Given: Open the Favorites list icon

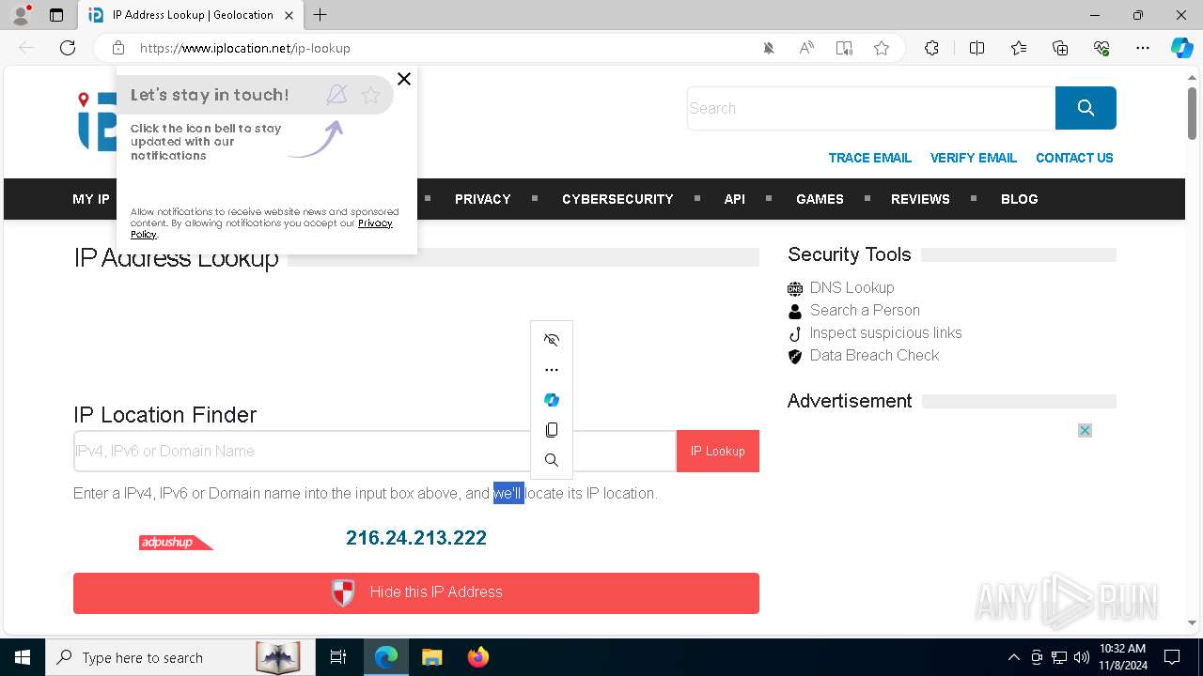Looking at the screenshot, I should pos(1019,48).
